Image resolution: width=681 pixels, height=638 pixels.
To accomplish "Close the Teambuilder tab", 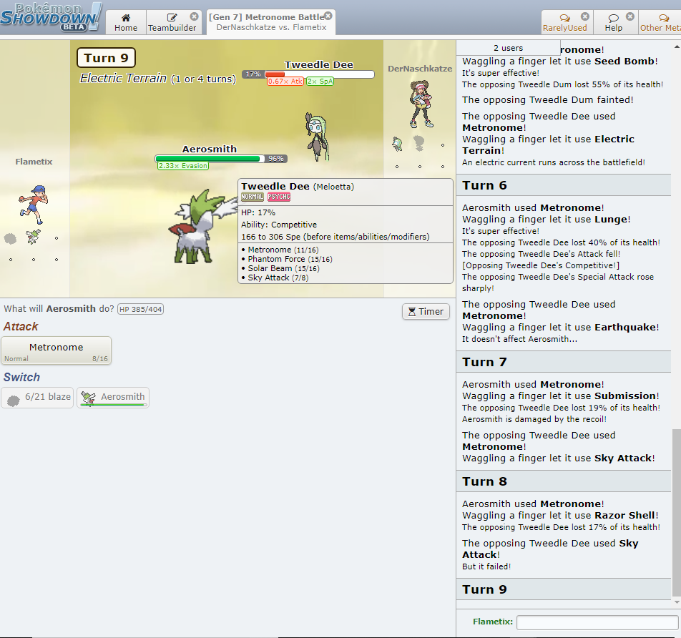I will (194, 16).
